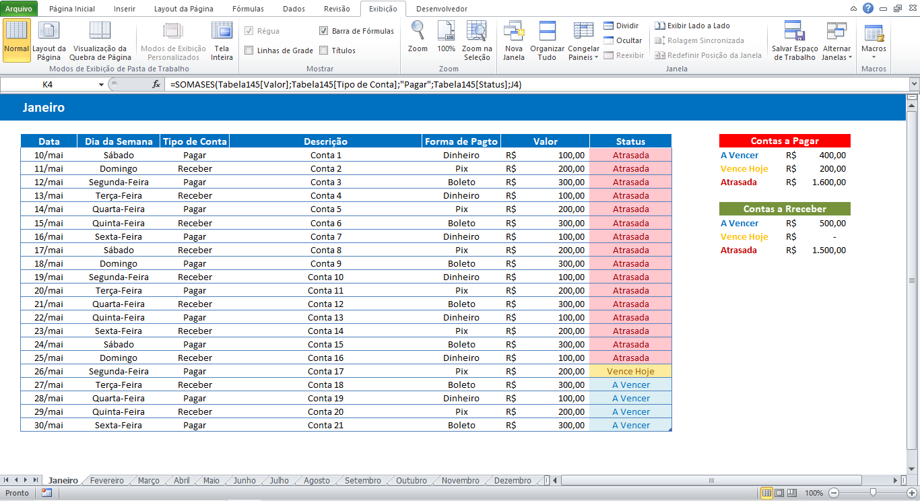Screen dimensions: 920x501
Task: Select the '26/mai' date cell
Action: pyautogui.click(x=48, y=371)
